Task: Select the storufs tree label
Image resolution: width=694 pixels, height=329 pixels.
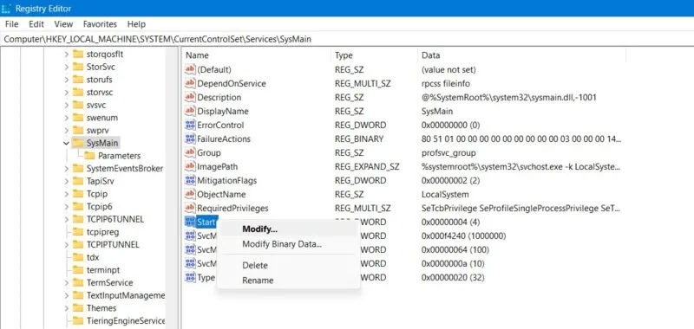Action: tap(100, 80)
